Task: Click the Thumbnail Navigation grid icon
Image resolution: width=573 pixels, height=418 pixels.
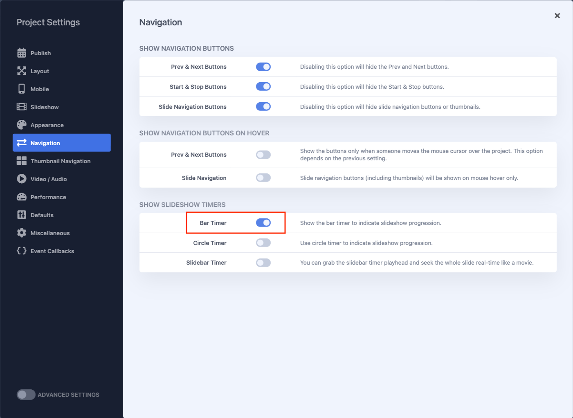Action: click(x=22, y=161)
